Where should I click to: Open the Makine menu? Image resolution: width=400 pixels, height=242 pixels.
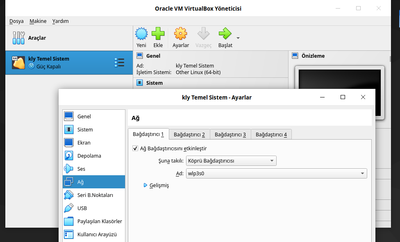38,21
